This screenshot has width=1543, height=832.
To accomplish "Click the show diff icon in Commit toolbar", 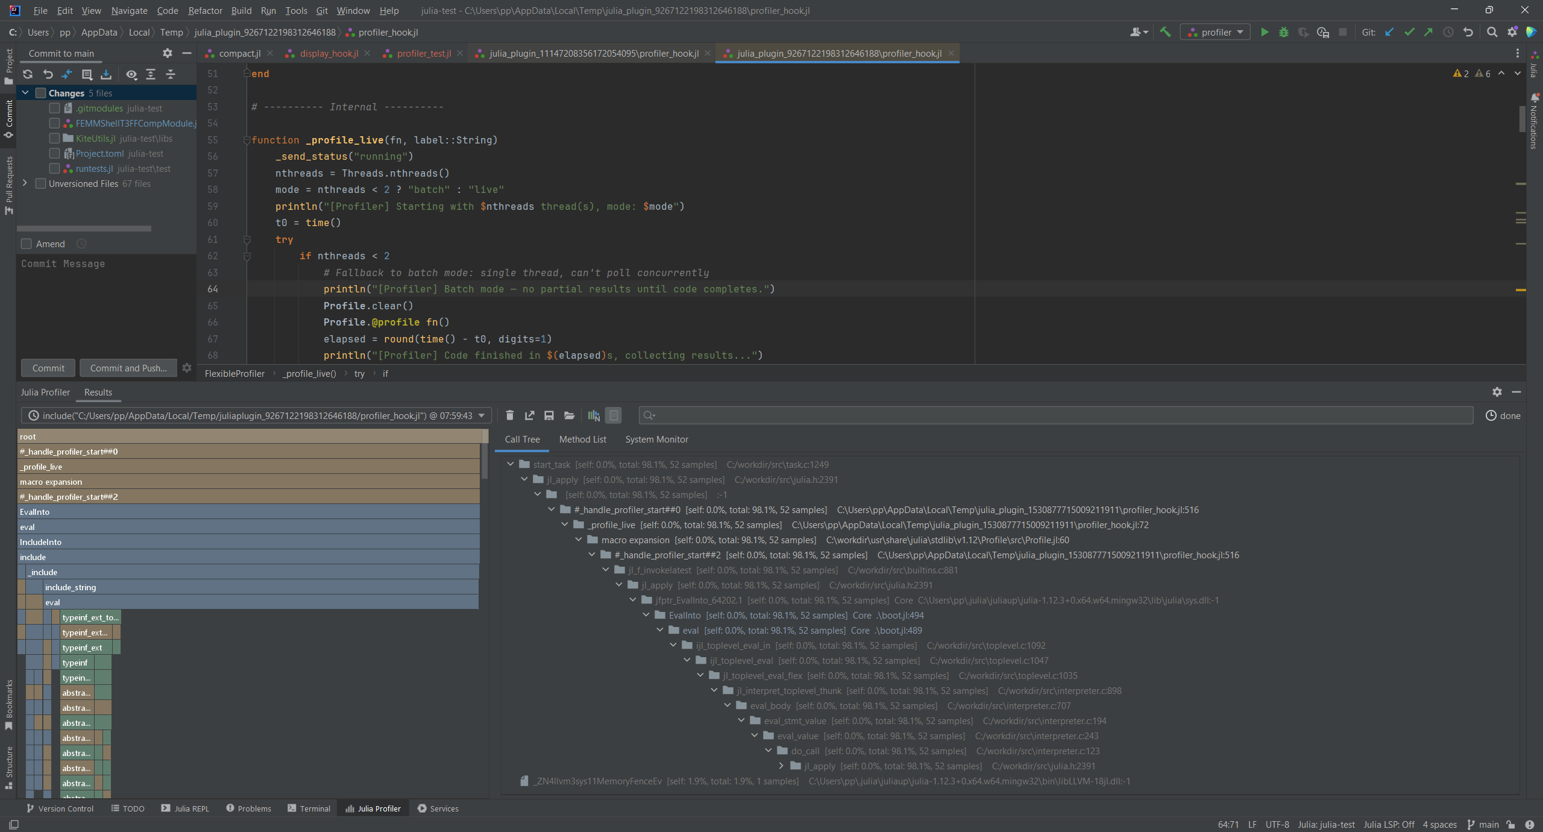I will point(67,74).
